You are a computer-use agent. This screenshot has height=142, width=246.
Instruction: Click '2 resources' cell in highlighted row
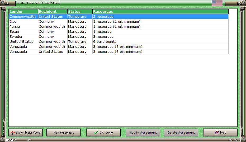coord(160,16)
